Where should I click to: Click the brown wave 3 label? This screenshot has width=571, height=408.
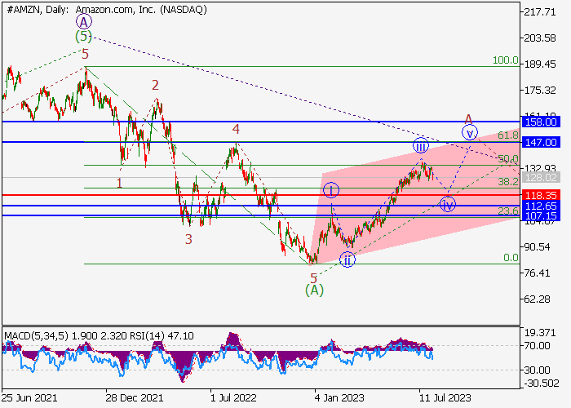pyautogui.click(x=188, y=239)
